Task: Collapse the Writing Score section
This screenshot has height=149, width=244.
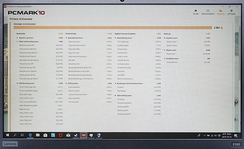Action: point(66,83)
